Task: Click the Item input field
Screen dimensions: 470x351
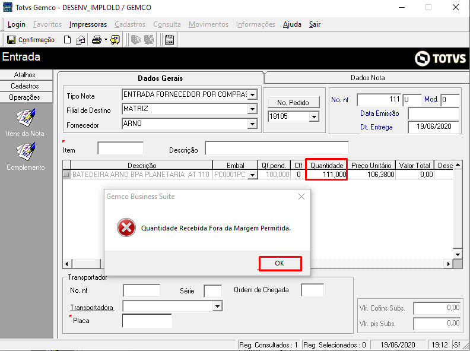Action: pyautogui.click(x=120, y=148)
